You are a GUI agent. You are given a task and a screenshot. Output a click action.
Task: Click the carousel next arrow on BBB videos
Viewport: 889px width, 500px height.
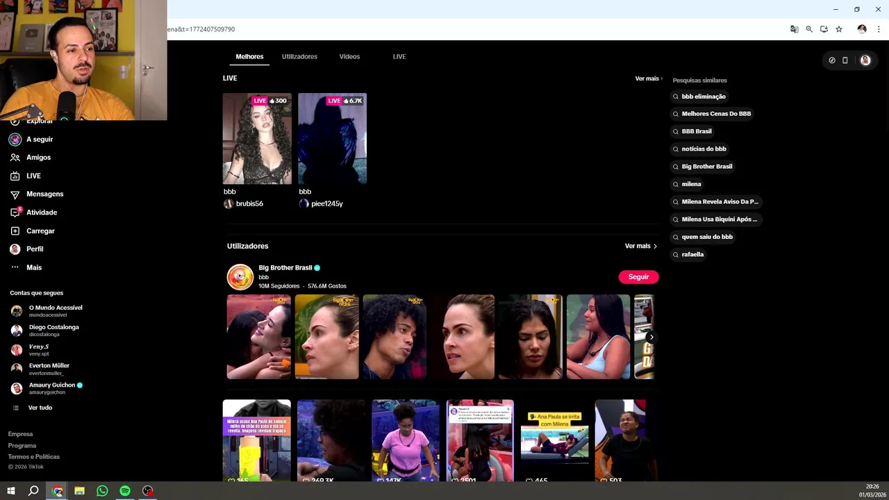coord(651,337)
